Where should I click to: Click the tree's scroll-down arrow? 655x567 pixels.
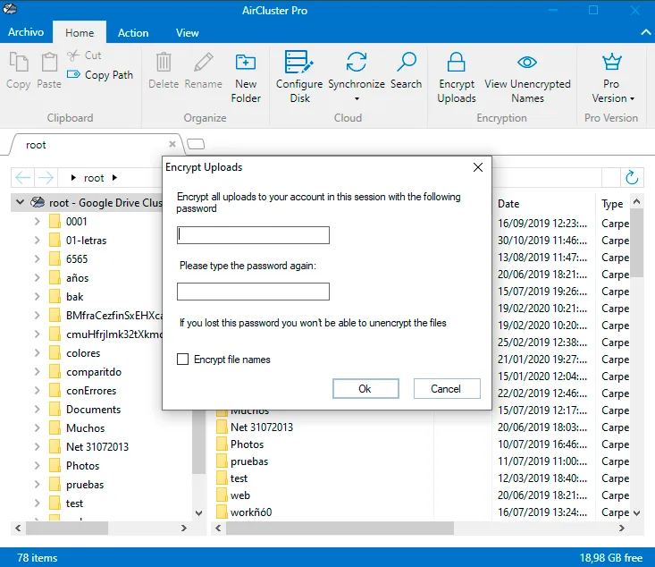pyautogui.click(x=199, y=512)
